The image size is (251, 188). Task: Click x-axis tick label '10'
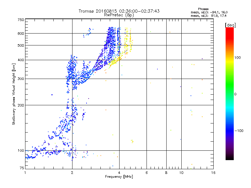pos(181,173)
